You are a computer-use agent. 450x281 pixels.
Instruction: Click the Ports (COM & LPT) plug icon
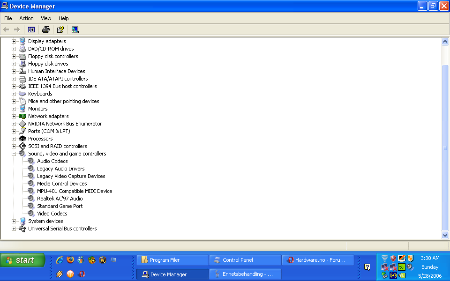(22, 131)
